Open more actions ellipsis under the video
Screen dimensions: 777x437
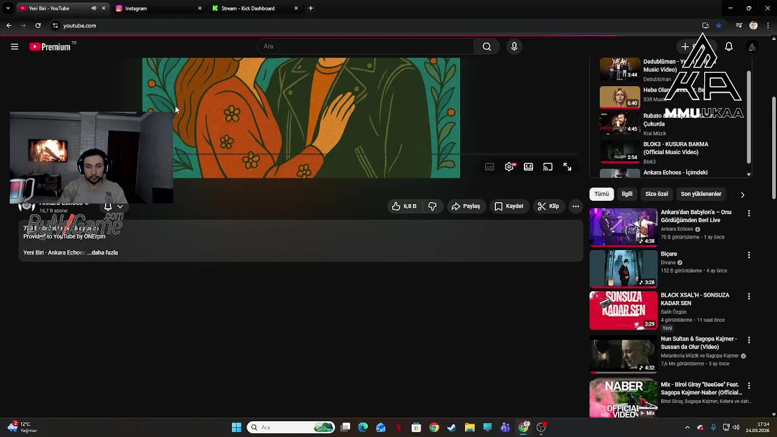575,206
